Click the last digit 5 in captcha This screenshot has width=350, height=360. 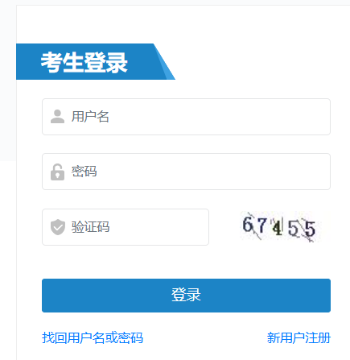point(310,229)
